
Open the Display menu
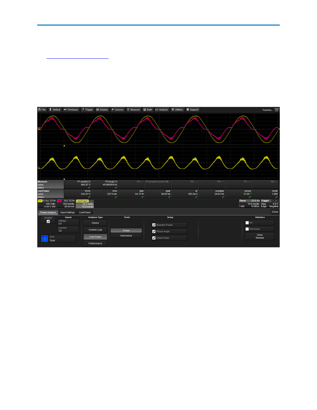(102, 110)
